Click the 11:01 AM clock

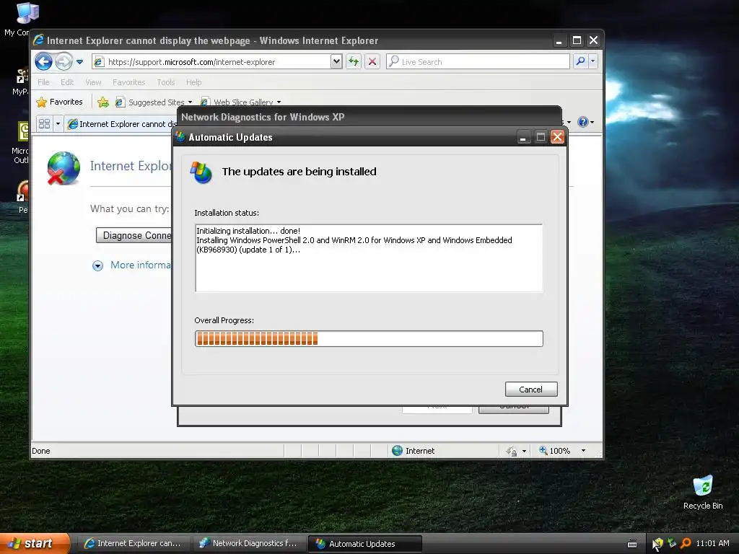[712, 543]
